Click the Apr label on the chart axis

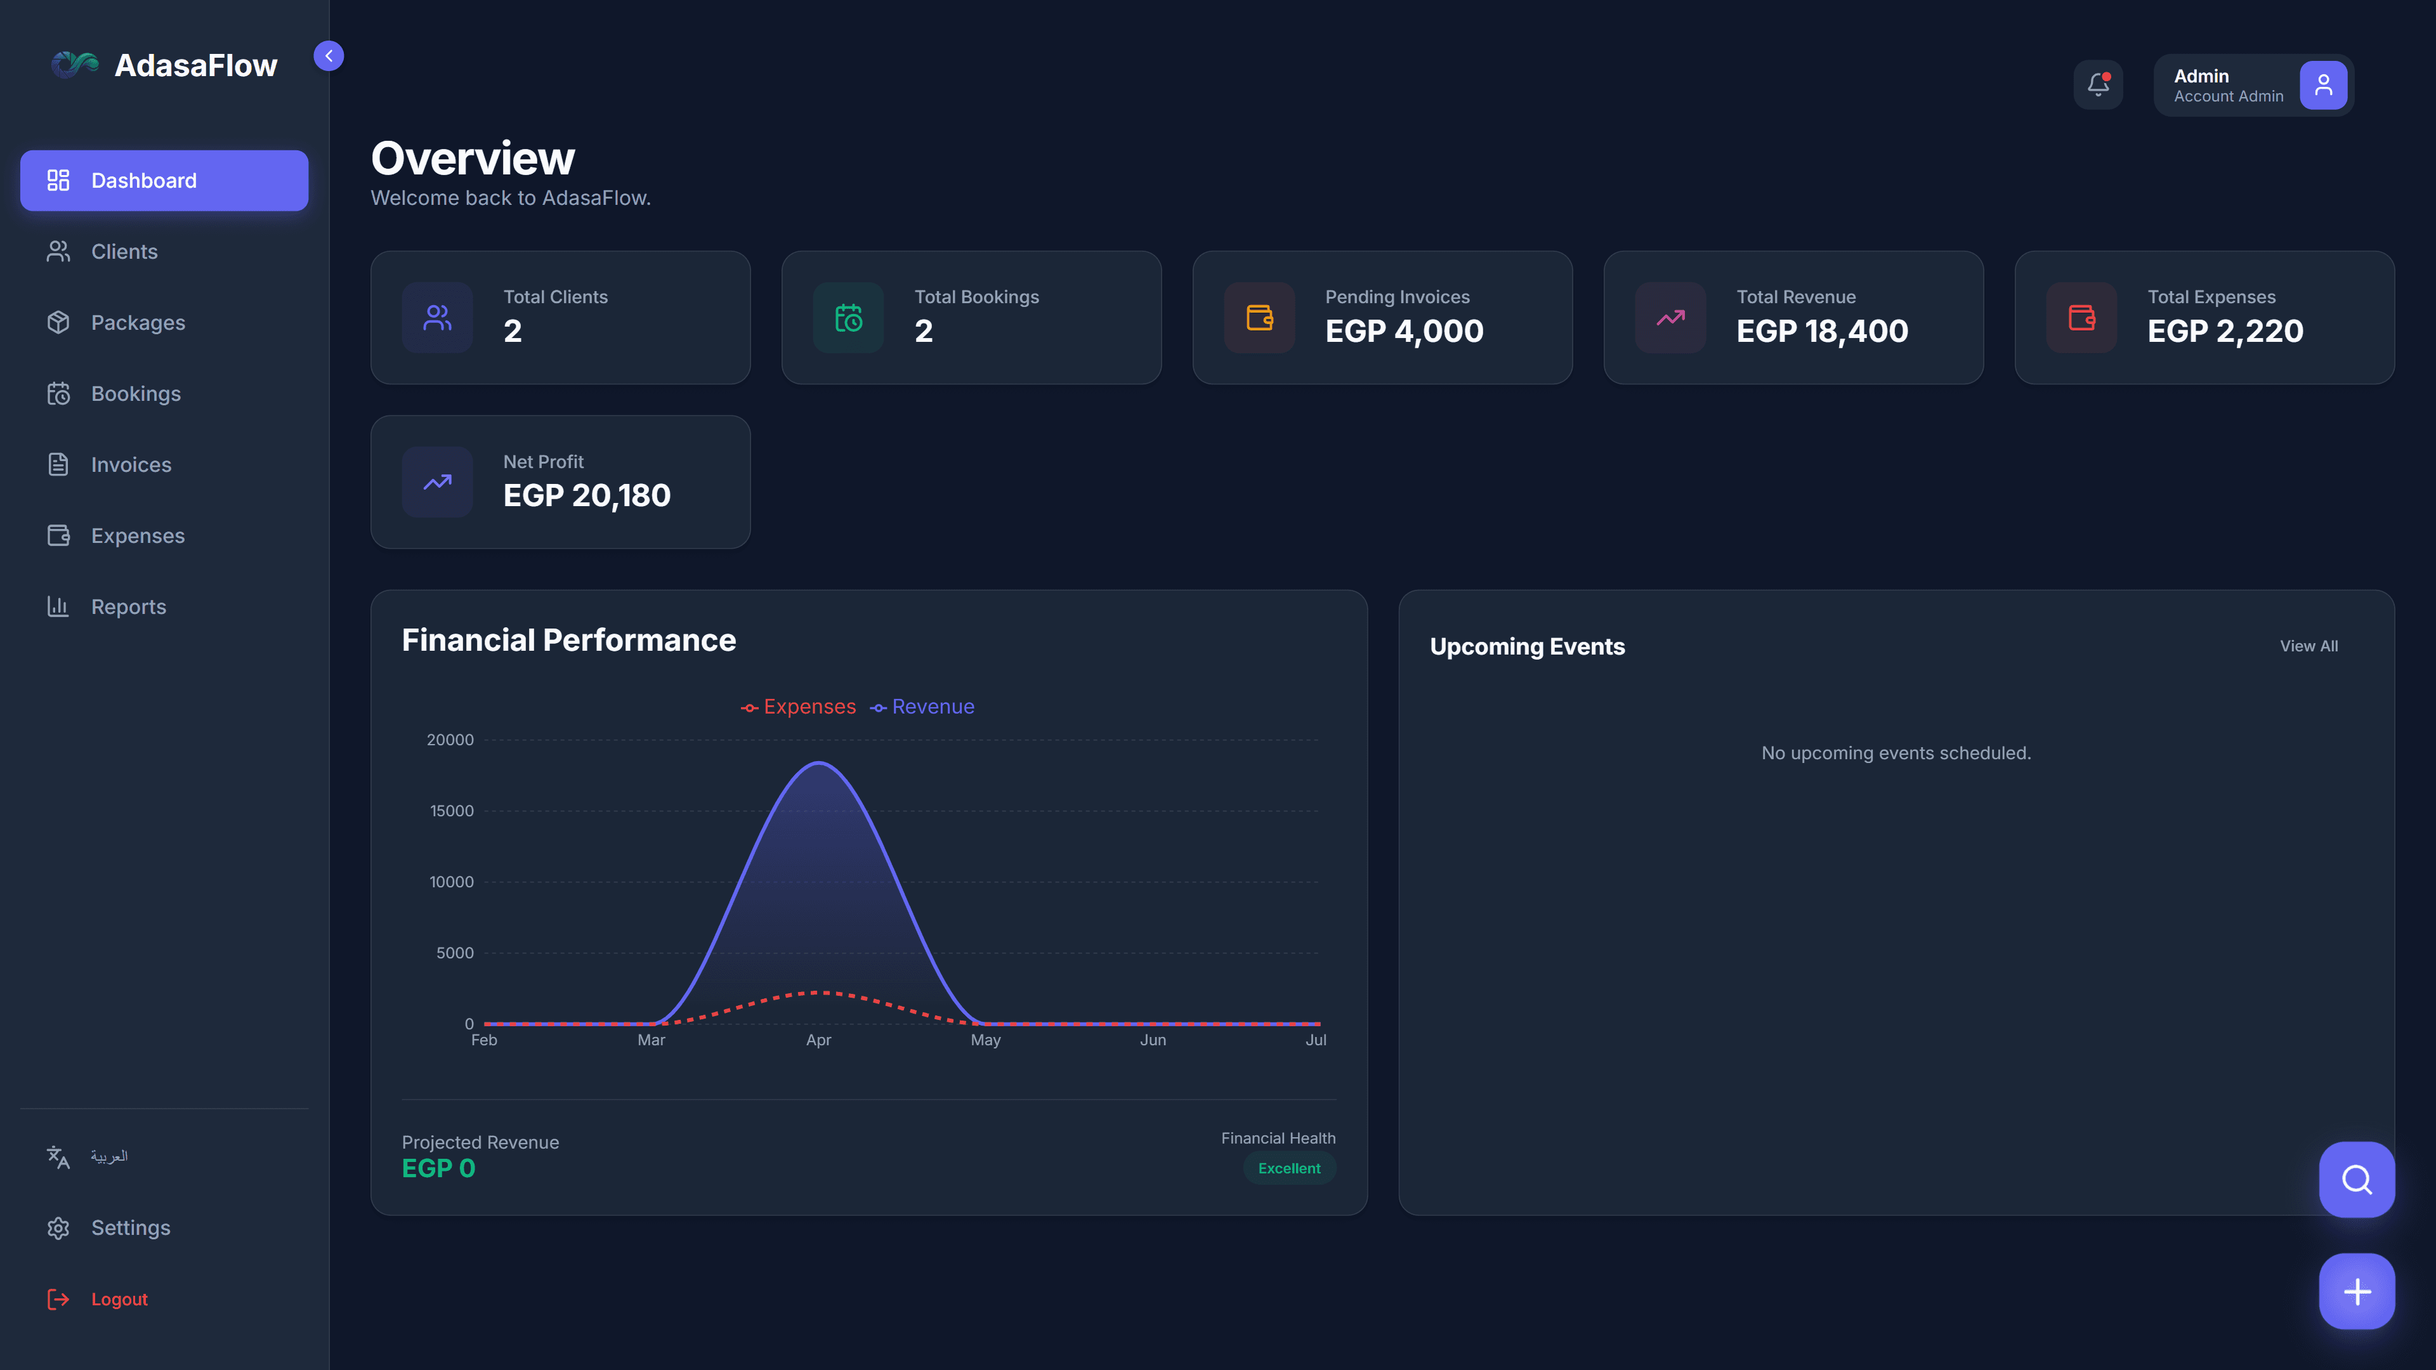[x=818, y=1040]
